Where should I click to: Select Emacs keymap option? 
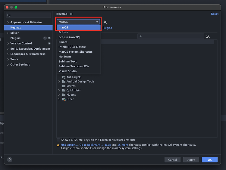click(79, 42)
